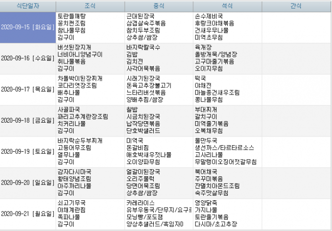
Task: Choose the 2020-09-20 [일요일] date cell
Action: point(28,183)
